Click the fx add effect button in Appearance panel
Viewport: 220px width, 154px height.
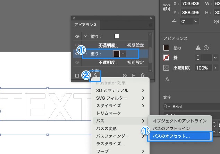(x=95, y=75)
